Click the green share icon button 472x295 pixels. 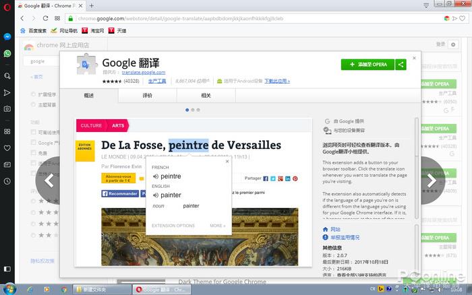coord(401,65)
